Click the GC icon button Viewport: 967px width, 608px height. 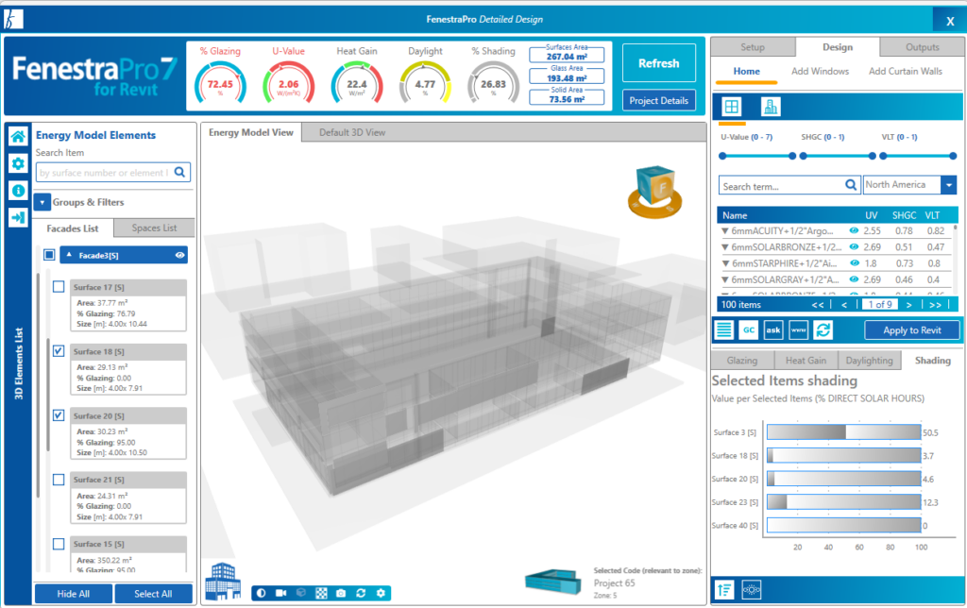pyautogui.click(x=749, y=329)
